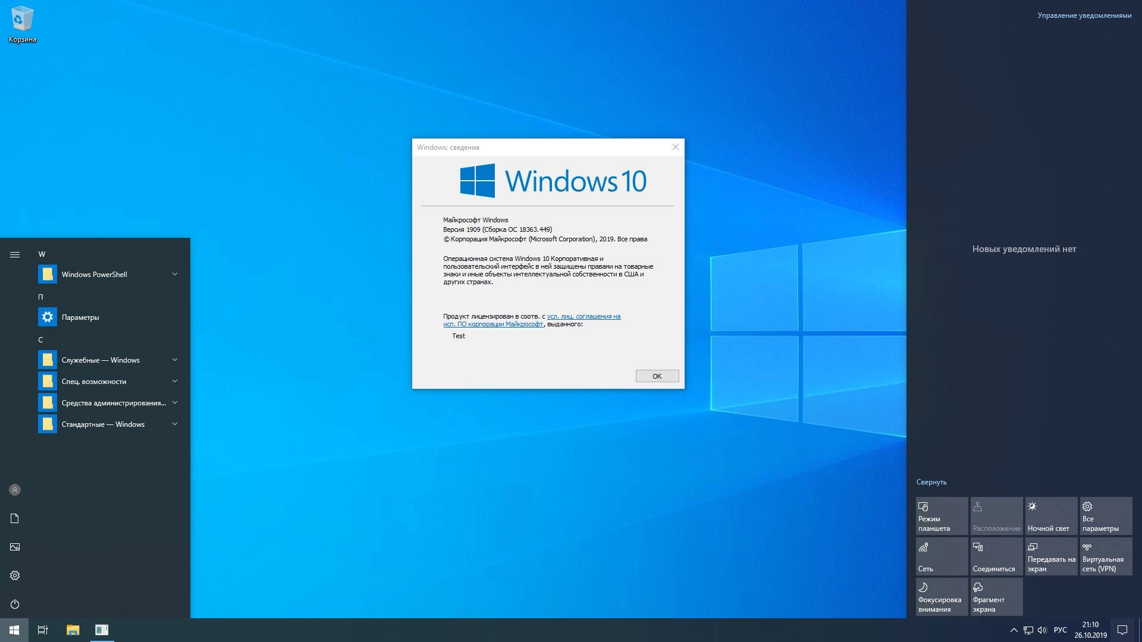Click Служебные — Windows folder icon
Screen dimensions: 1142x642
pos(48,360)
